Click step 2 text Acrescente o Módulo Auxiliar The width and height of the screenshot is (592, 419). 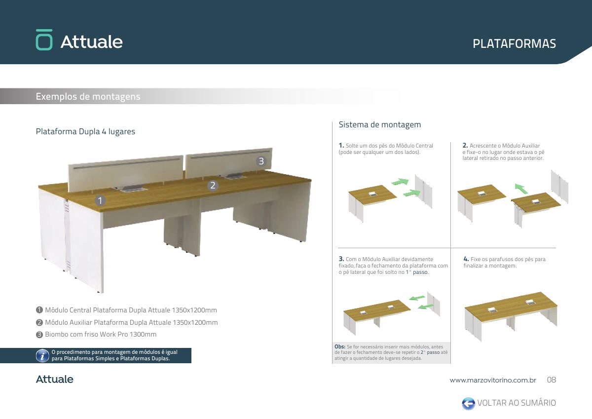point(503,152)
